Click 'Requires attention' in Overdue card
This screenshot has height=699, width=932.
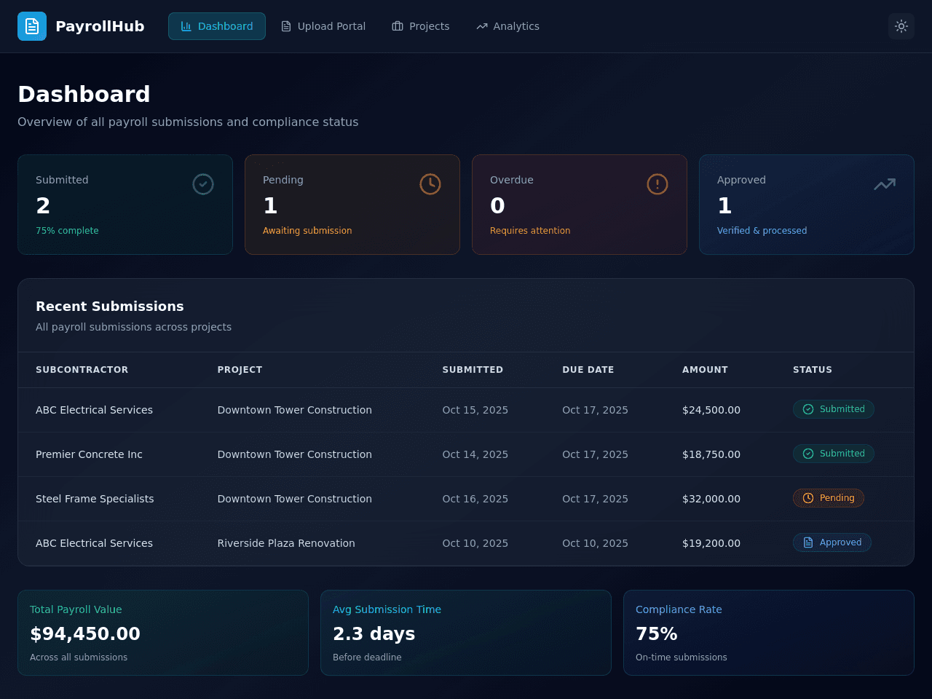(x=530, y=231)
